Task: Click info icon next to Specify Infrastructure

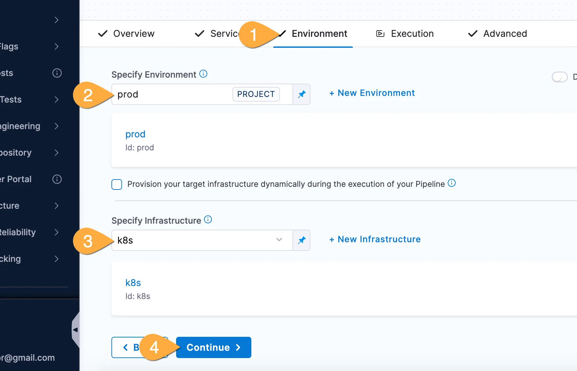Action: click(208, 220)
